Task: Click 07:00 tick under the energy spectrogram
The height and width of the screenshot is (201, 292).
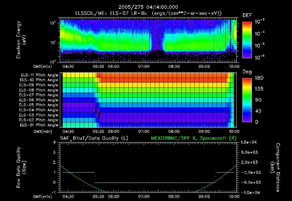Action: (144, 66)
